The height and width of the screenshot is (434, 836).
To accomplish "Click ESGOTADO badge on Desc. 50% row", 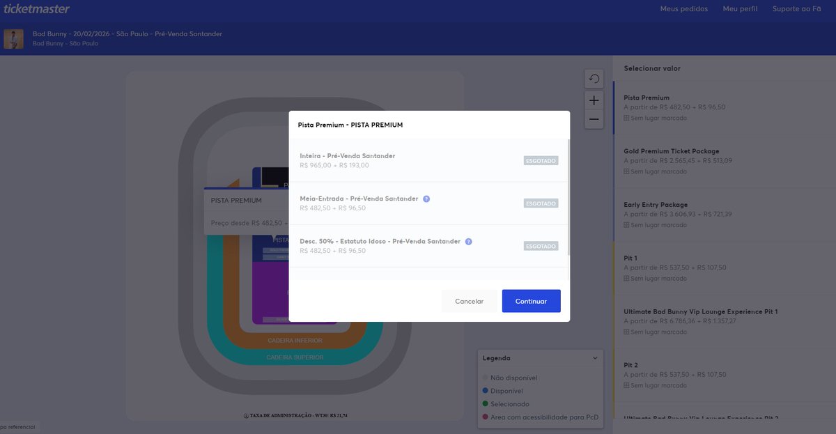I will [541, 246].
